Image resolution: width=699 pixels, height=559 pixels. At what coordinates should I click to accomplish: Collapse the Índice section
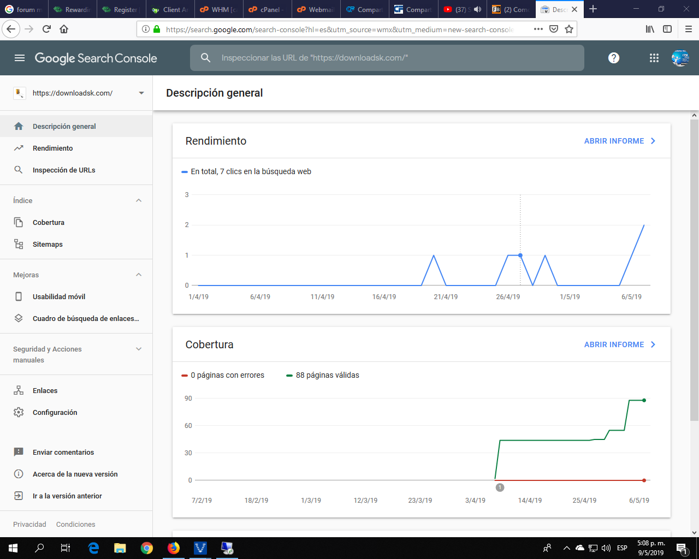point(139,200)
